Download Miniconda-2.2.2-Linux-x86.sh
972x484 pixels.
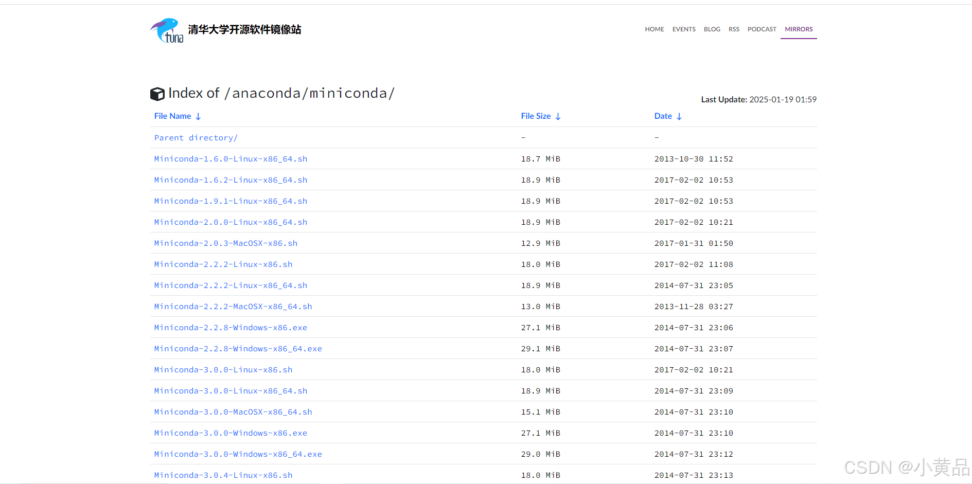223,264
